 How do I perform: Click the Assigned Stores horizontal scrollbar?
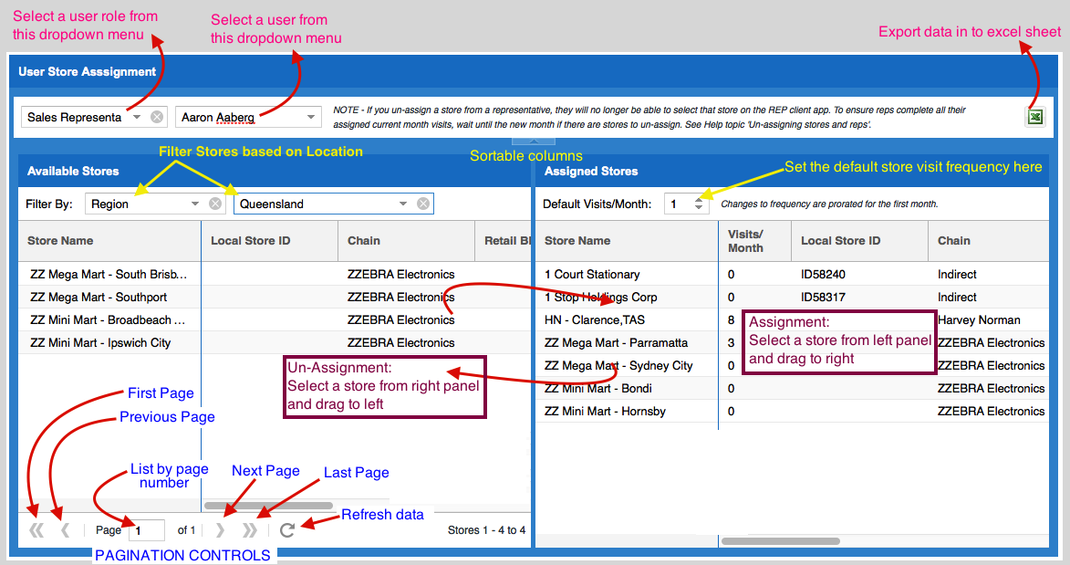click(x=780, y=541)
